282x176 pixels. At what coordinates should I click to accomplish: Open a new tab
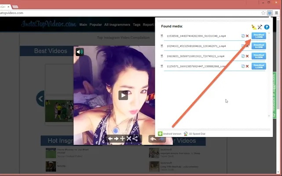point(15,7)
